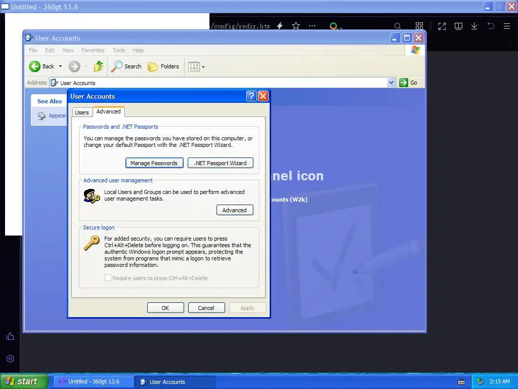Select the Advanced tab

pyautogui.click(x=109, y=111)
